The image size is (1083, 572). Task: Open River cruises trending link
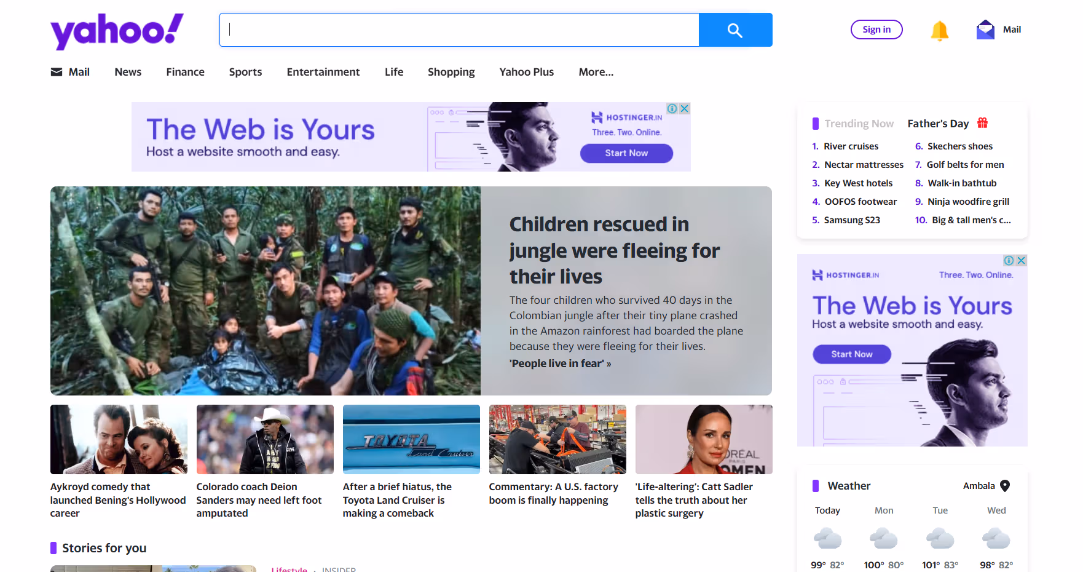[851, 146]
